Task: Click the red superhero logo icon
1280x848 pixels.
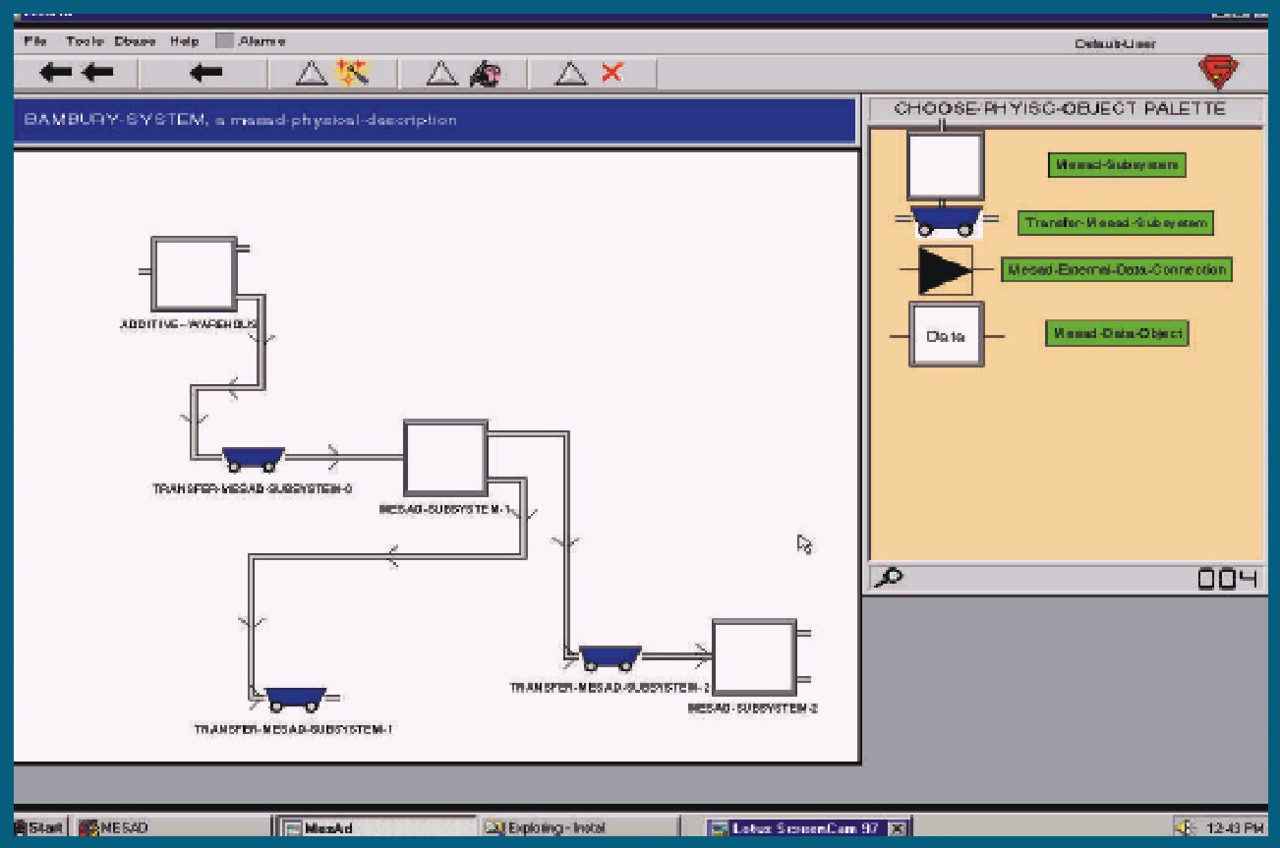Action: coord(1218,73)
